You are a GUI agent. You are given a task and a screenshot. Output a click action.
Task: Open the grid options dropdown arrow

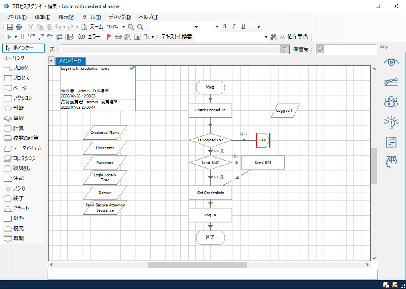[x=152, y=37]
